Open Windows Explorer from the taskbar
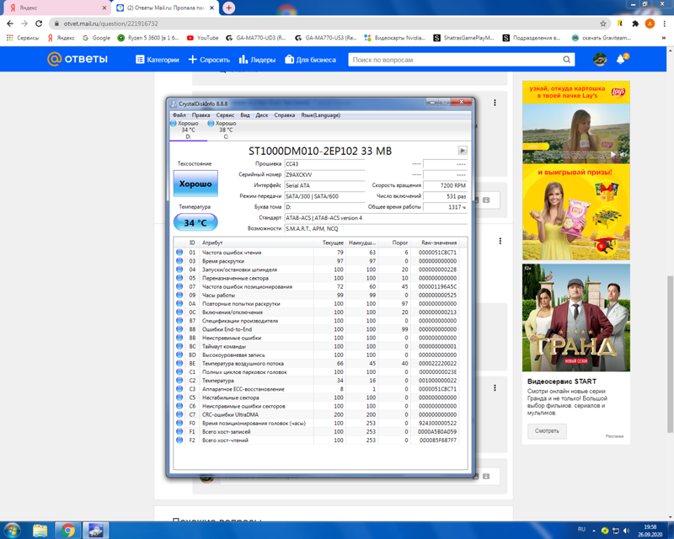Screen dimensions: 674x539 point(40,530)
